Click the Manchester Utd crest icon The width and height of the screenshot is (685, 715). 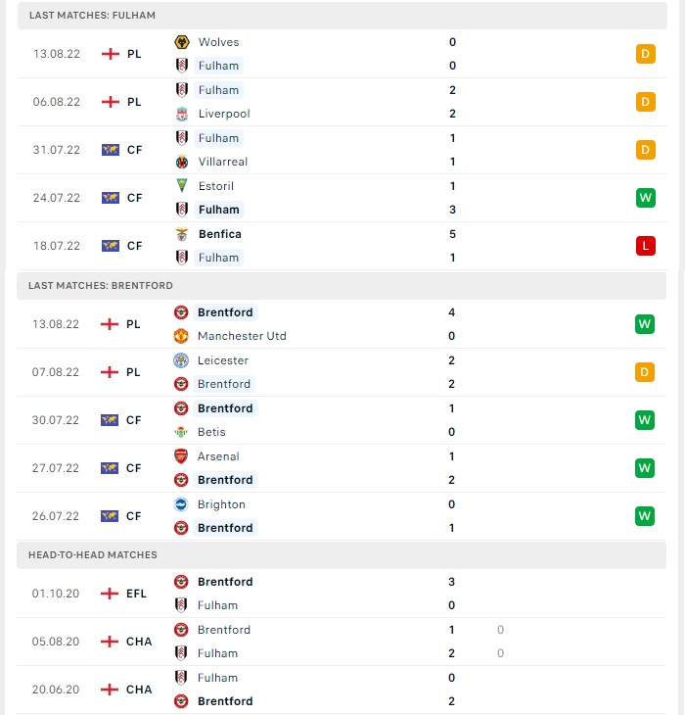click(181, 336)
